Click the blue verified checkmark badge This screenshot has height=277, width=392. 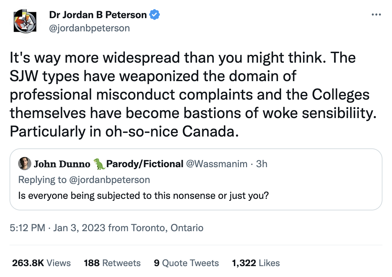point(154,15)
